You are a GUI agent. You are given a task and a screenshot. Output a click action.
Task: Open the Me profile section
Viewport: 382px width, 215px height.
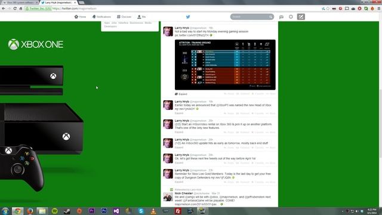click(141, 17)
